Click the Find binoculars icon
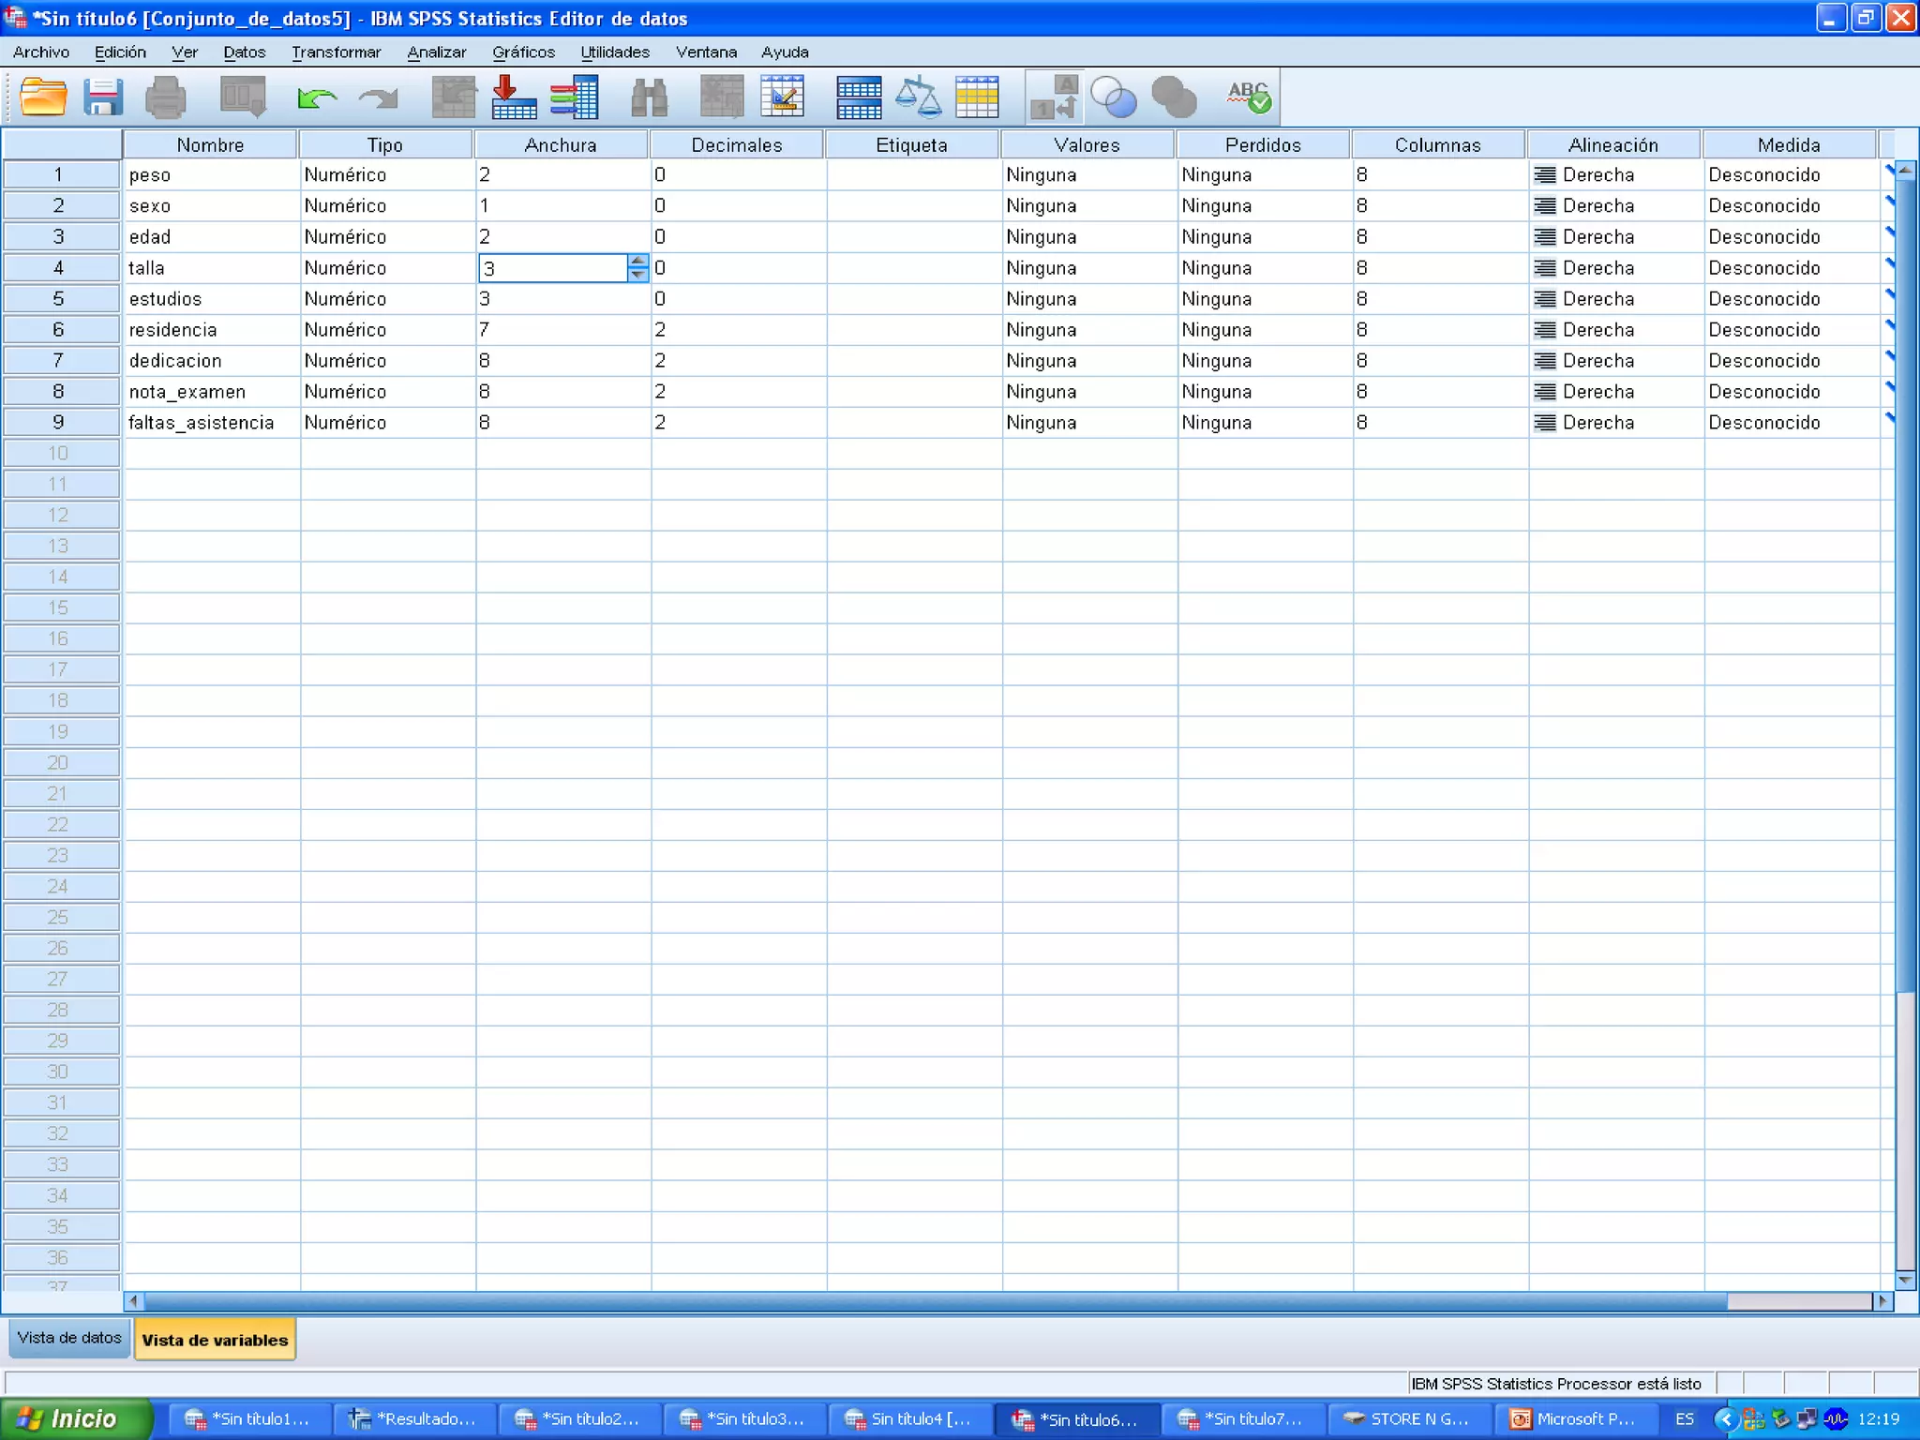Image resolution: width=1920 pixels, height=1440 pixels. (x=649, y=97)
